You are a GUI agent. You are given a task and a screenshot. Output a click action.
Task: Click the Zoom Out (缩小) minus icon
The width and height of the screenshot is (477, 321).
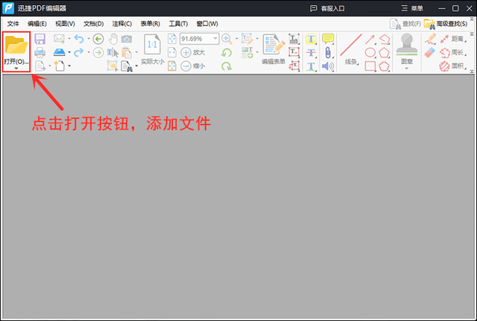(186, 66)
